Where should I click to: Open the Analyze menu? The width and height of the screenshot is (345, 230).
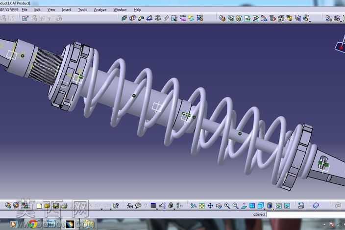(x=100, y=10)
